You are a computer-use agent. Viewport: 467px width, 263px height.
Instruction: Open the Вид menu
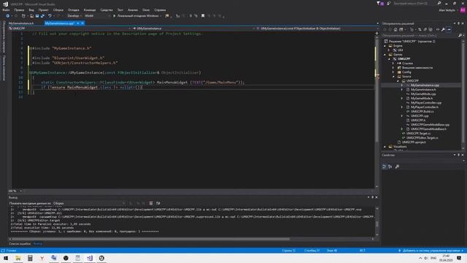(x=31, y=9)
